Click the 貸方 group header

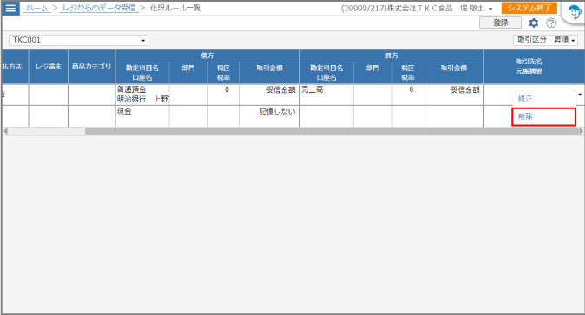pyautogui.click(x=391, y=56)
